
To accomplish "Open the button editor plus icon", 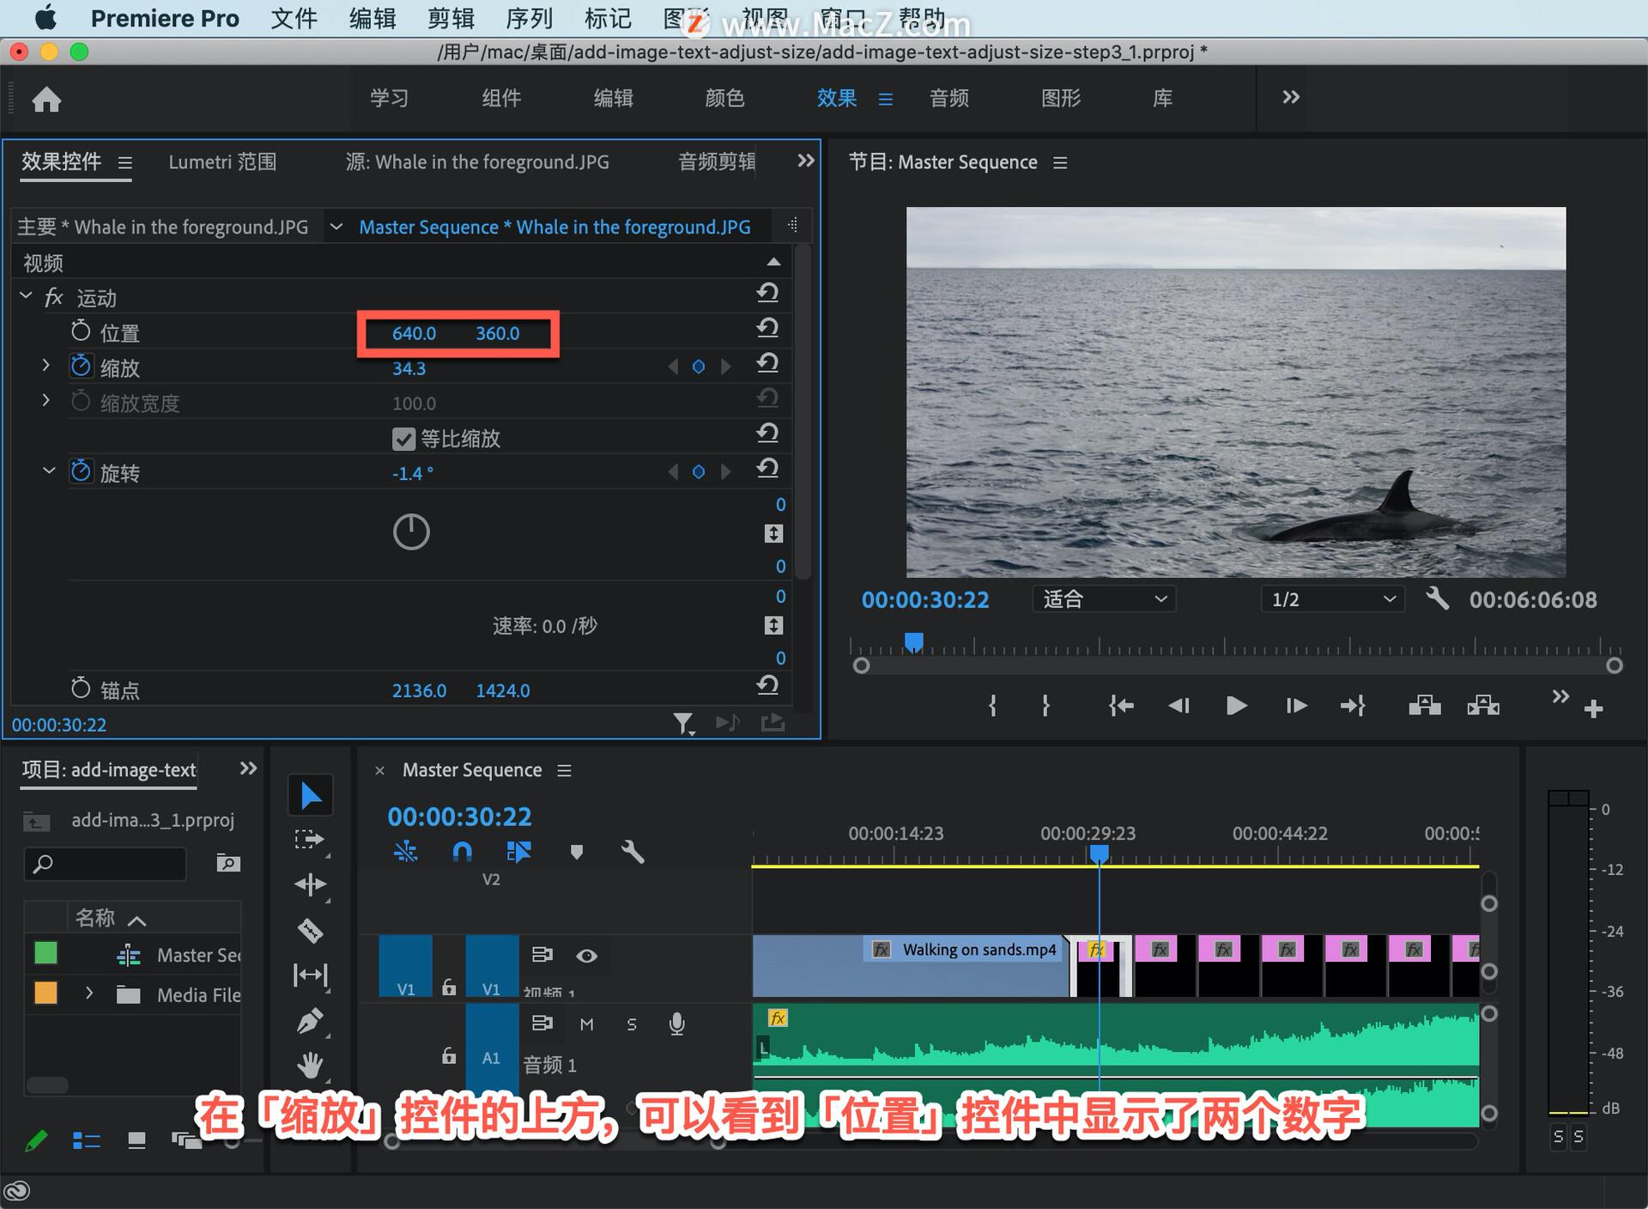I will (x=1594, y=709).
